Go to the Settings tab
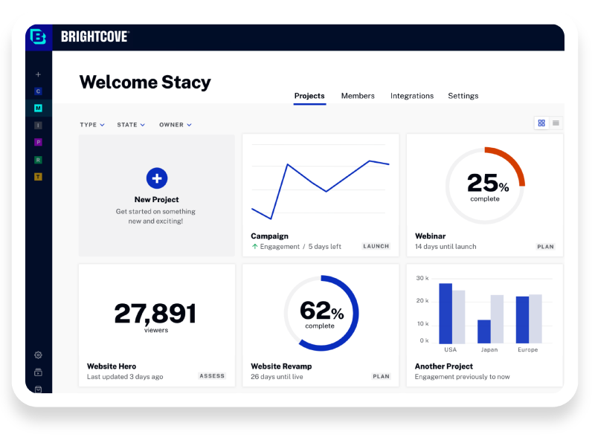This screenshot has height=443, width=595. 463,96
